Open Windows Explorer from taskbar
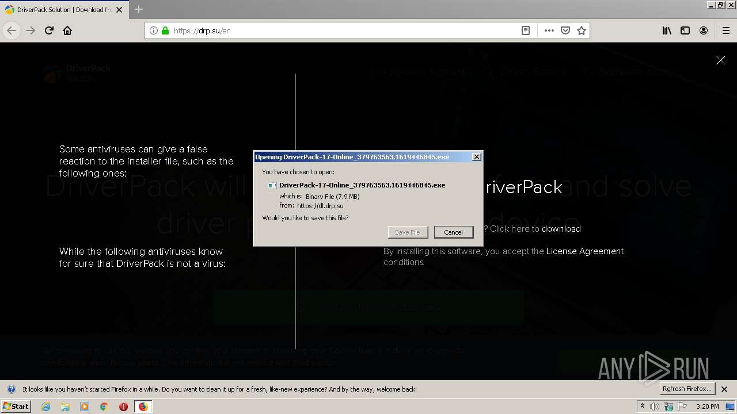This screenshot has height=414, width=737. point(65,407)
